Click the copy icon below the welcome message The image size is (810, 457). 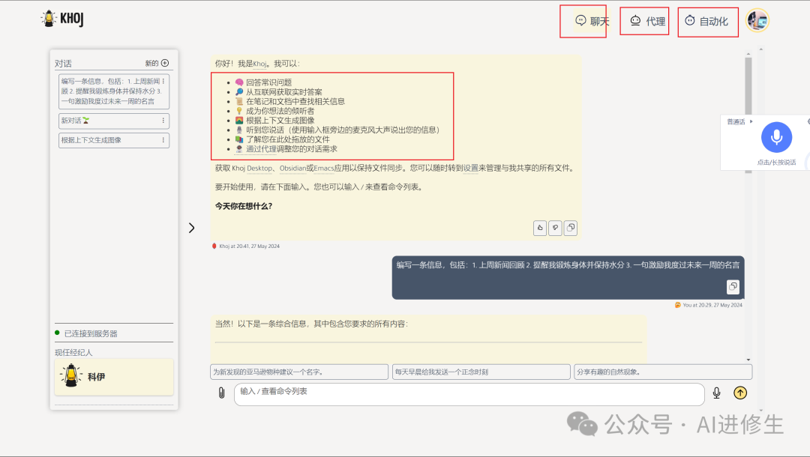pyautogui.click(x=571, y=228)
